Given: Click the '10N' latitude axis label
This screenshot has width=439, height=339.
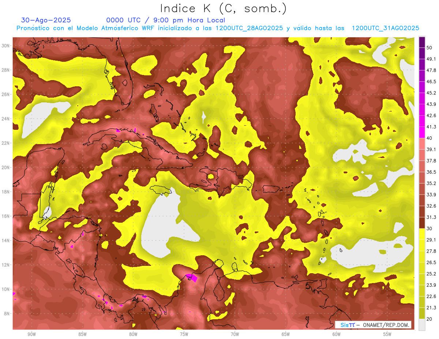Looking at the screenshot, I should (x=6, y=289).
